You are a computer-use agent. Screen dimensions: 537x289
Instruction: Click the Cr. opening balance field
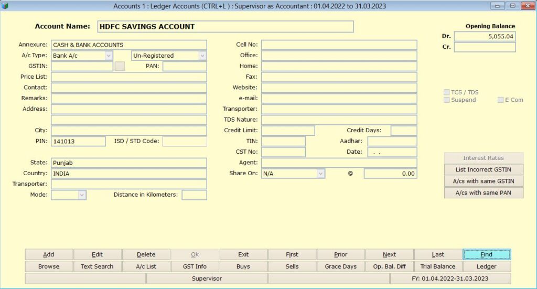[485, 47]
